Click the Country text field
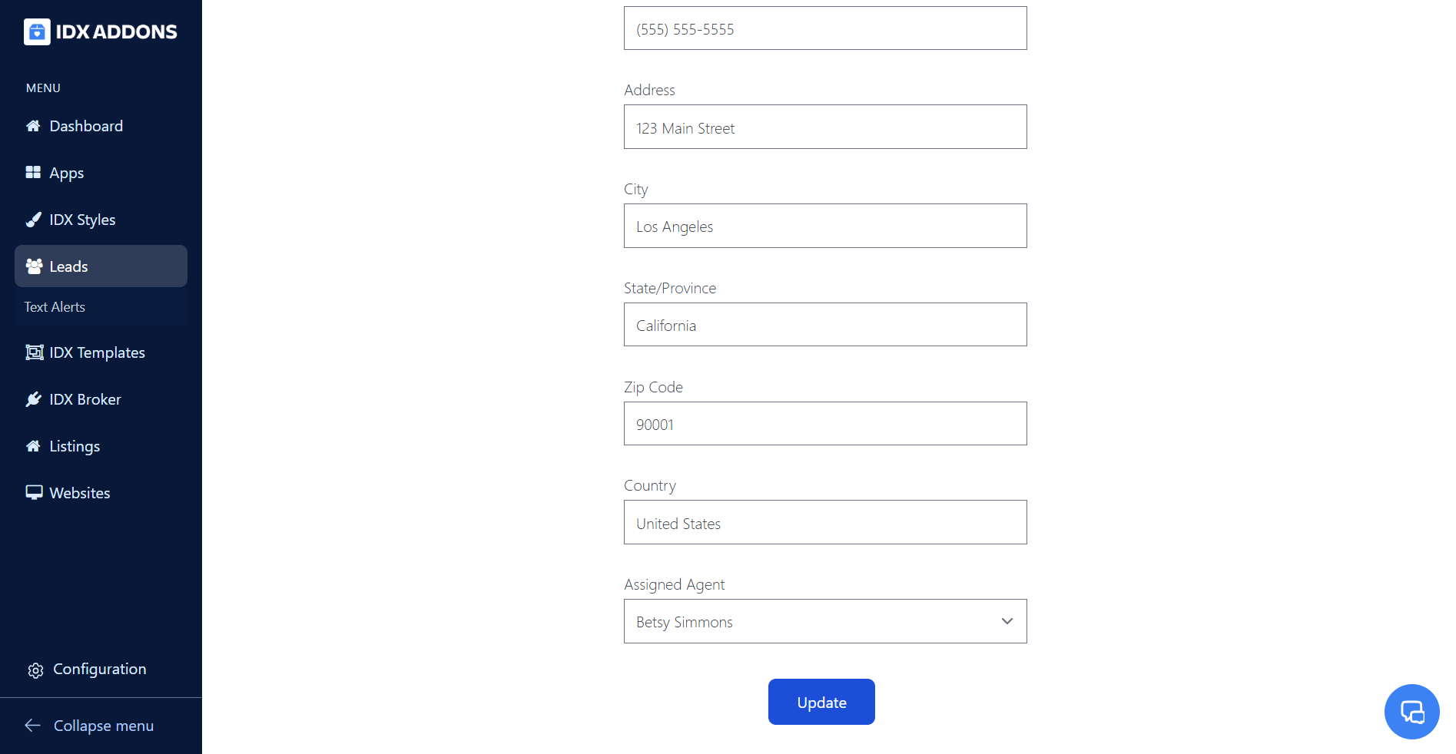 click(824, 523)
